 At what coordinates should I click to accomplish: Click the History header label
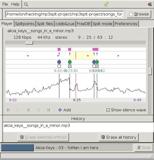click(78, 119)
